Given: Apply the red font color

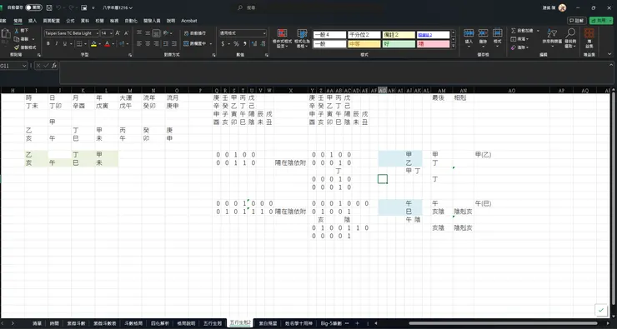Looking at the screenshot, I should coord(107,43).
